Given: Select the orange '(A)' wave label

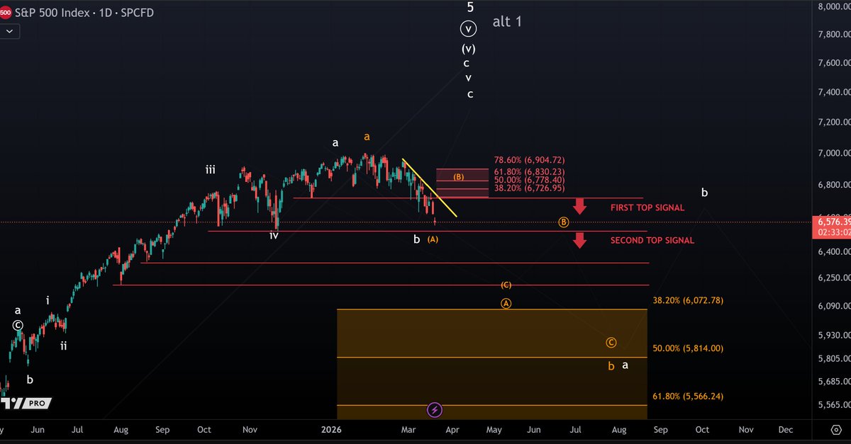Looking at the screenshot, I should pyautogui.click(x=433, y=239).
